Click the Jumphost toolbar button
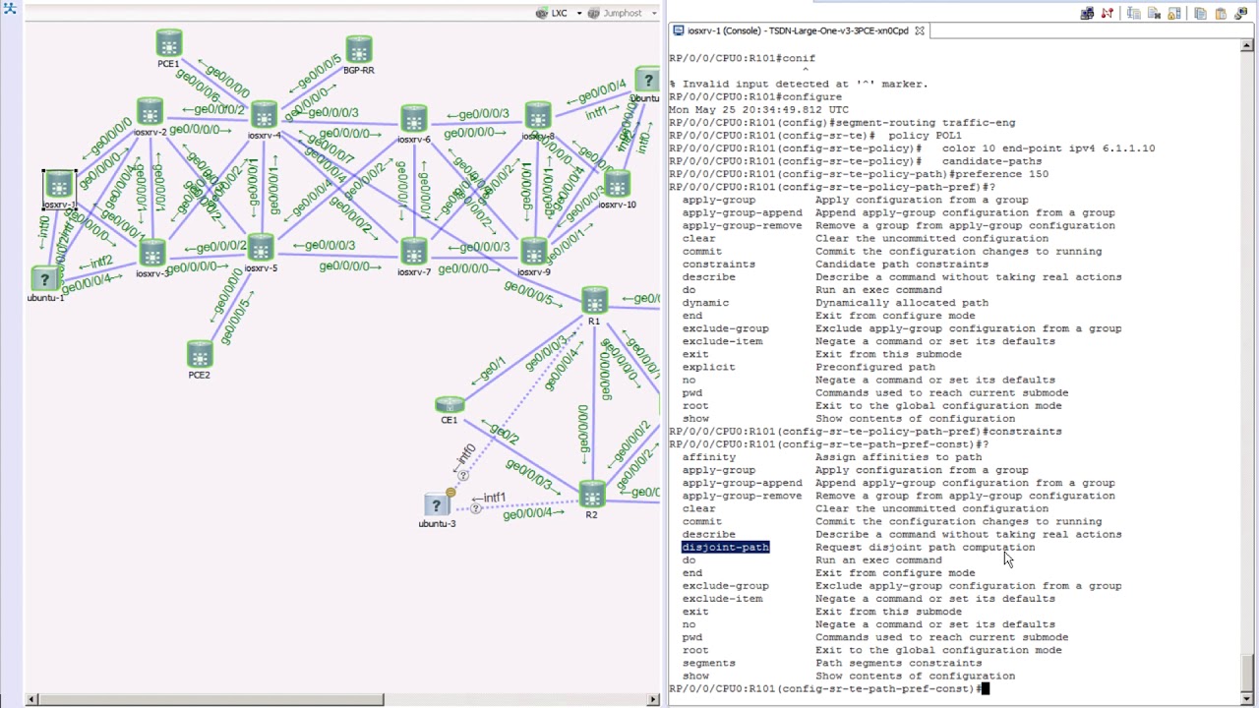Image resolution: width=1259 pixels, height=708 pixels. tap(616, 14)
